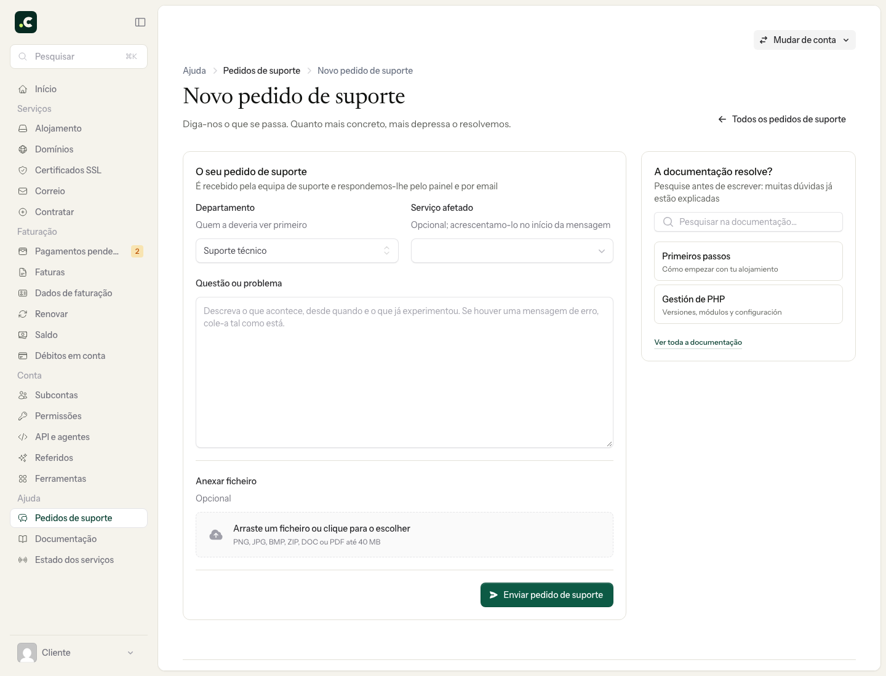Click the Certificados SSL shield icon
This screenshot has width=886, height=676.
pos(23,170)
